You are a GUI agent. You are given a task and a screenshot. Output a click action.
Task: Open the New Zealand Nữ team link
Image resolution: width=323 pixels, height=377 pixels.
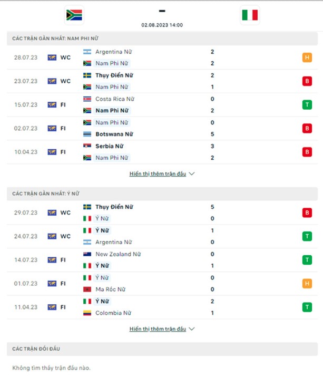pyautogui.click(x=118, y=254)
